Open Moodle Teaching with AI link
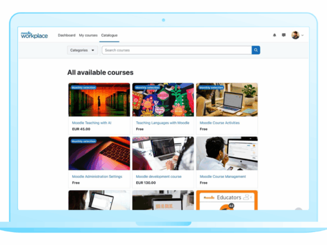 tap(92, 123)
